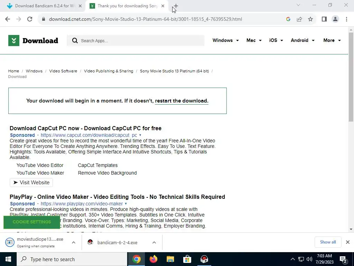Open the browser side panel
Viewport: 354px width, 266px height.
point(324,19)
